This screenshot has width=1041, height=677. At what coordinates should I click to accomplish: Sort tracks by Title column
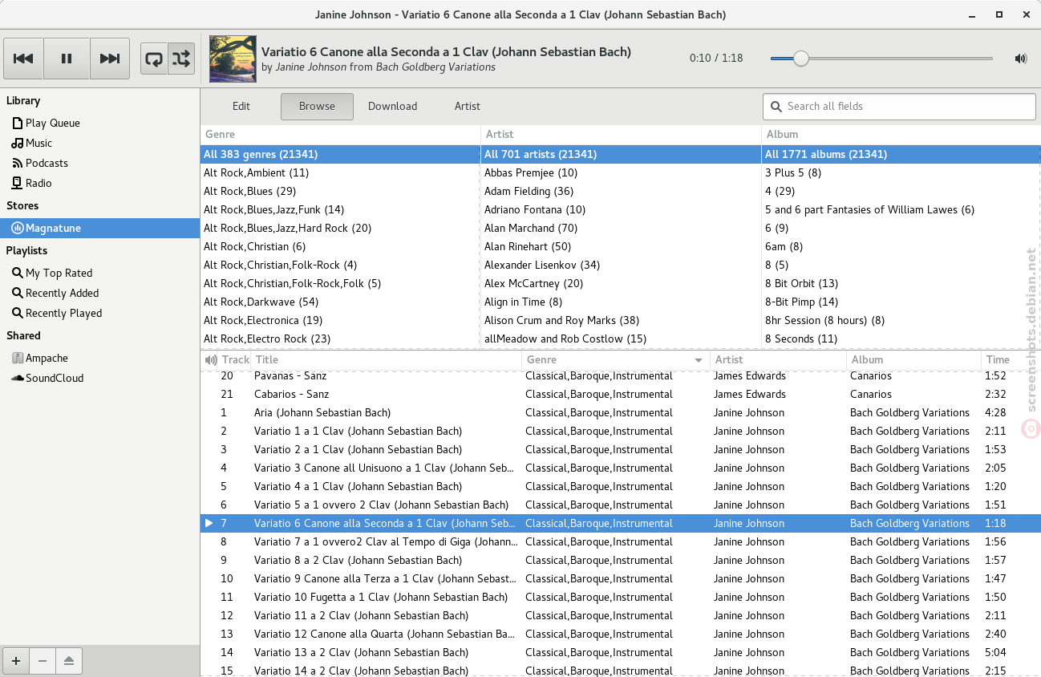(386, 360)
